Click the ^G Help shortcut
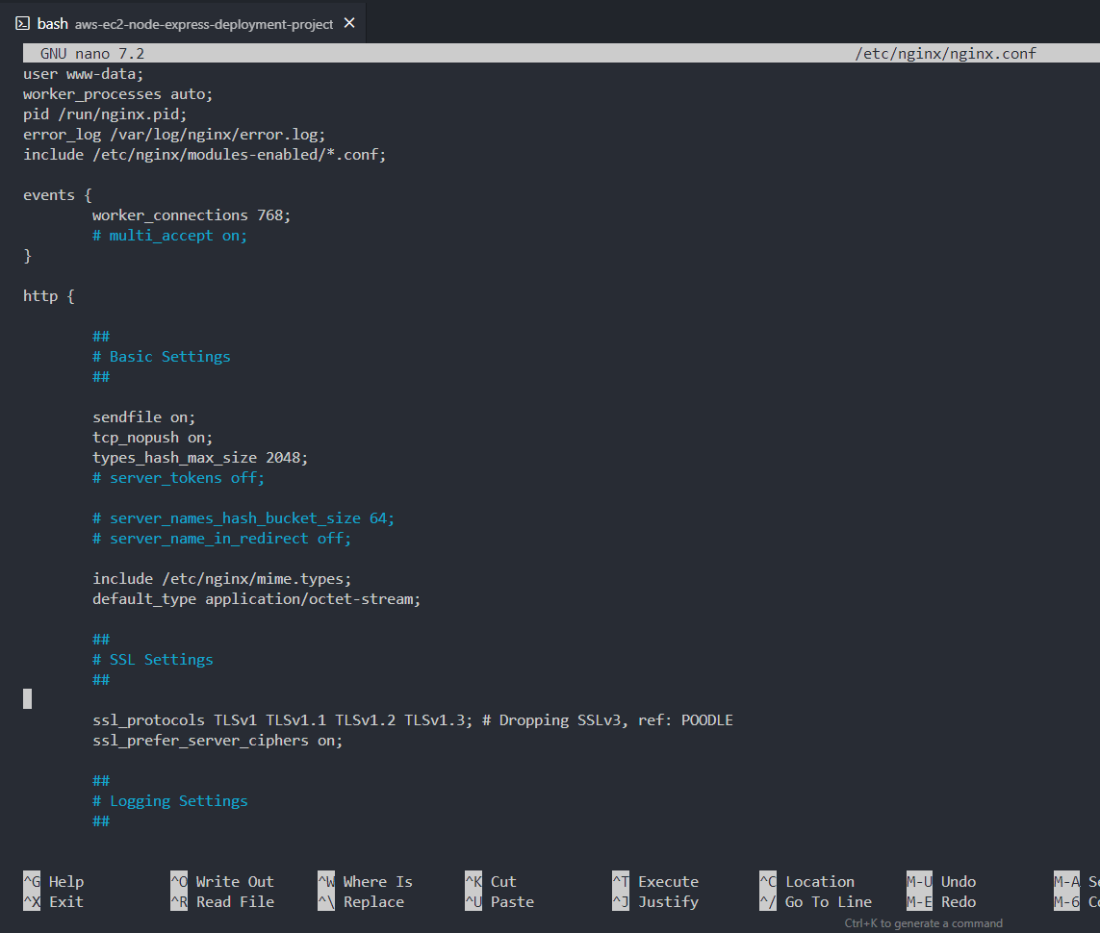 54,882
